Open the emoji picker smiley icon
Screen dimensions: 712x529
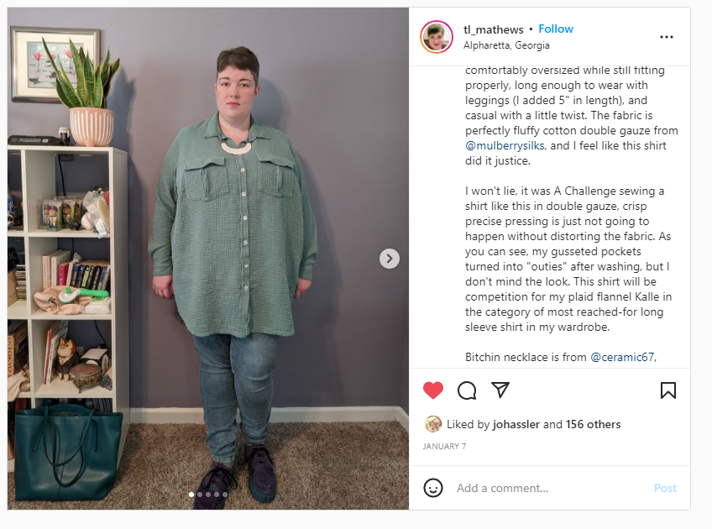(x=432, y=488)
